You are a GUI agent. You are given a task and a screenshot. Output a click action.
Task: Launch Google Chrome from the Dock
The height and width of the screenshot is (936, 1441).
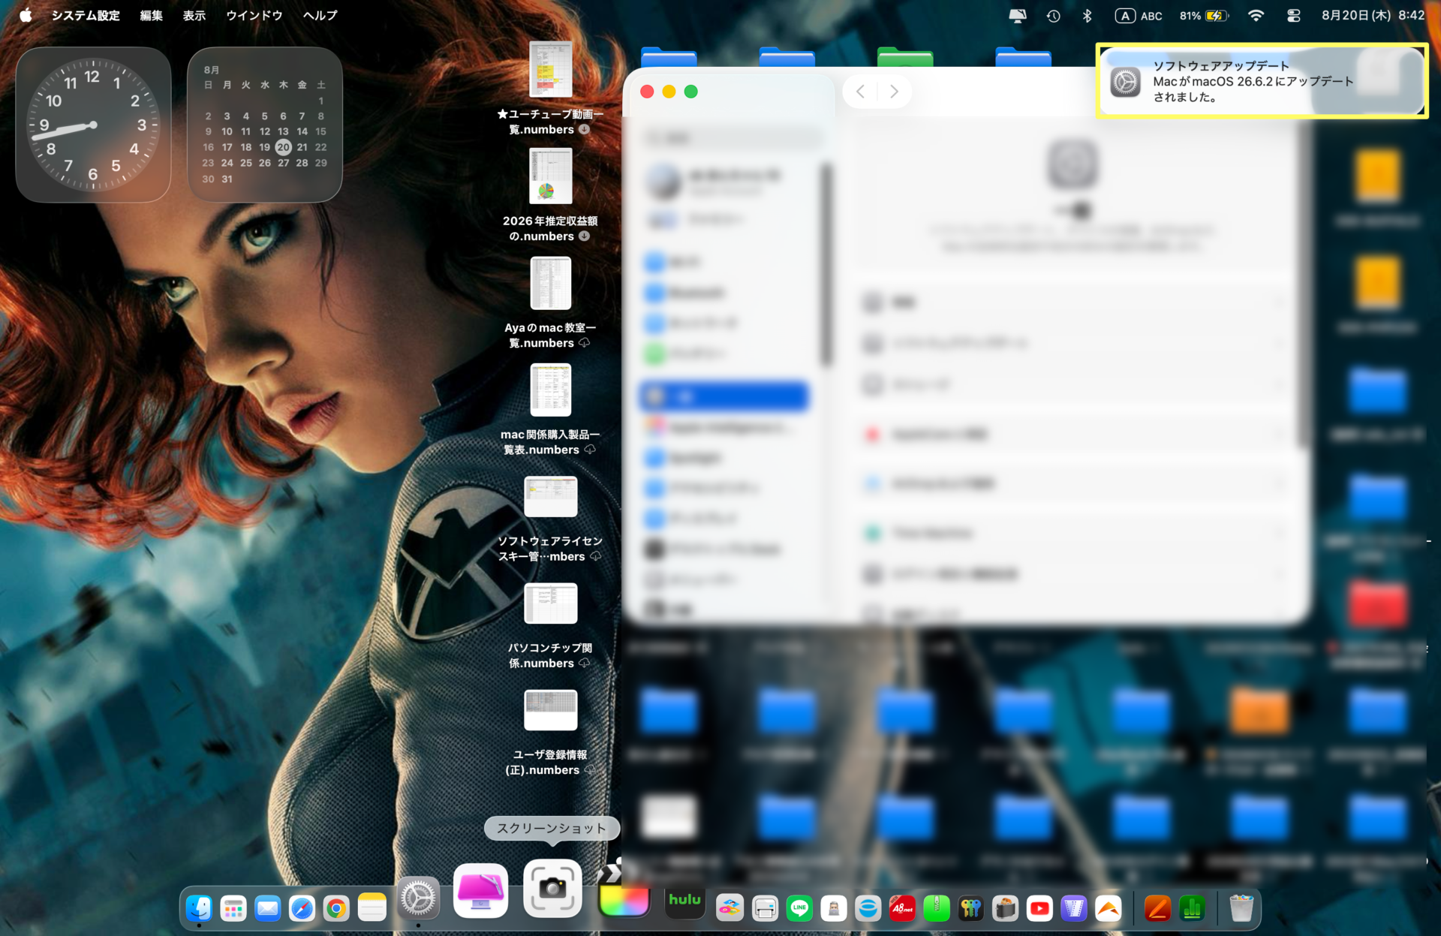[x=337, y=909]
